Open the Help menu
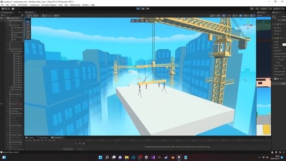286x161 pixels. 93,5
